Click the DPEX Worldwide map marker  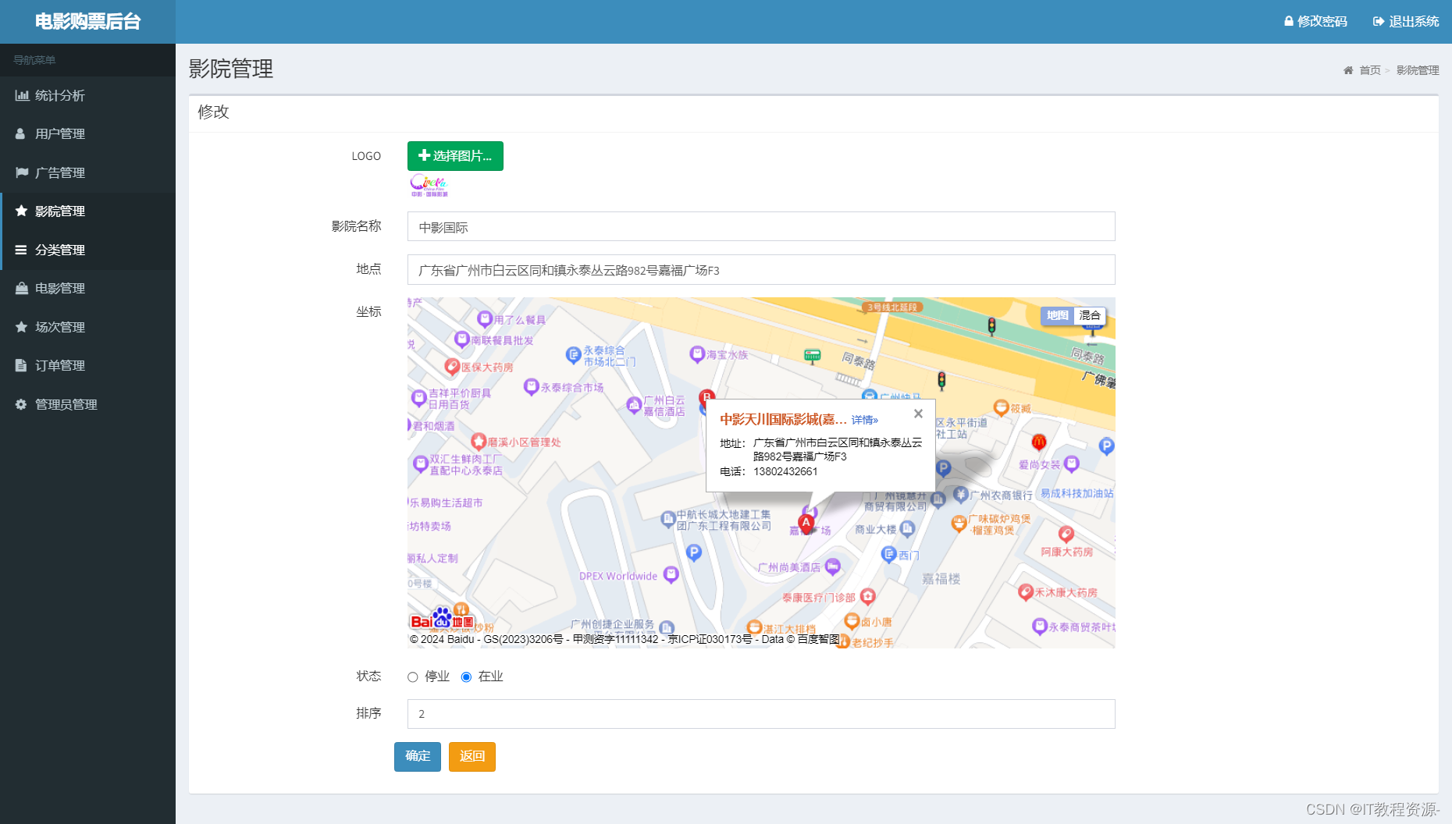(671, 575)
